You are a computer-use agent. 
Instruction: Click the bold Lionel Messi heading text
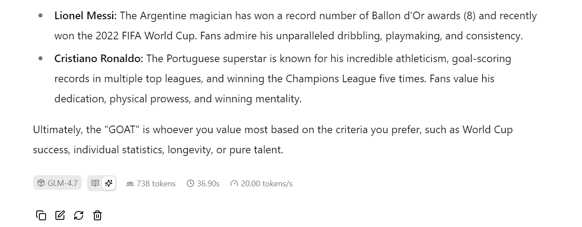[85, 16]
